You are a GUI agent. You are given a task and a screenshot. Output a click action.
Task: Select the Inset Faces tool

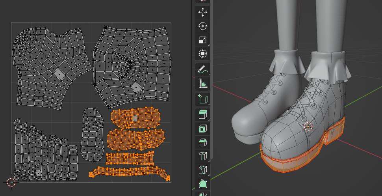(203, 129)
